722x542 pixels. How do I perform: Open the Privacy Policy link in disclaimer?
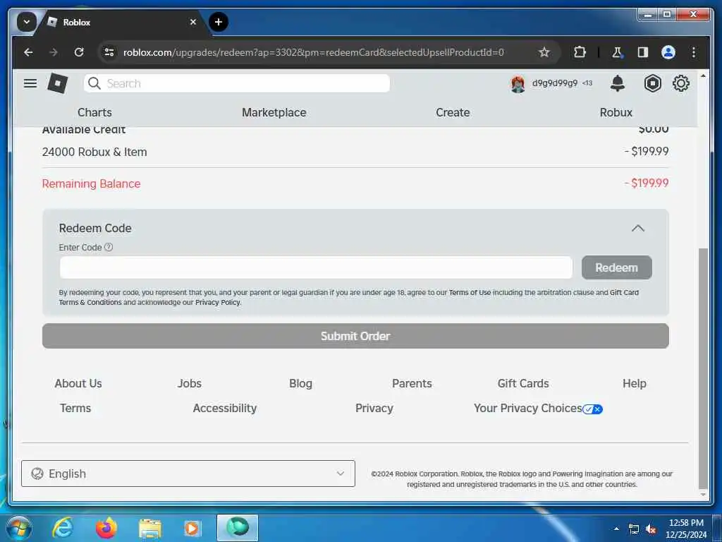[218, 302]
